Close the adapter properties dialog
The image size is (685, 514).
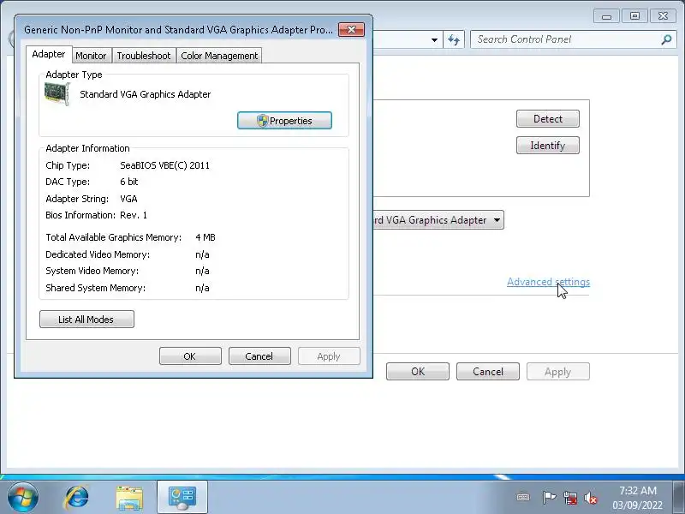click(x=351, y=30)
